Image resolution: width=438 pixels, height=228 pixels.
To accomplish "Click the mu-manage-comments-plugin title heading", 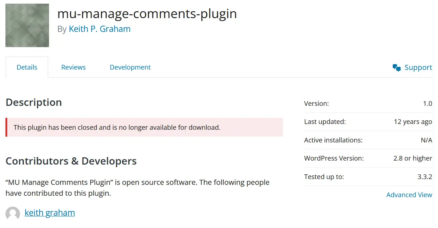I will 147,14.
